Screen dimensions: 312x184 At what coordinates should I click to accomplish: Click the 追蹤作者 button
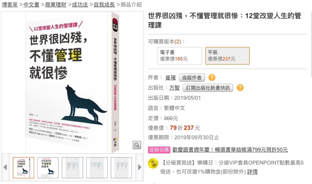pos(192,78)
